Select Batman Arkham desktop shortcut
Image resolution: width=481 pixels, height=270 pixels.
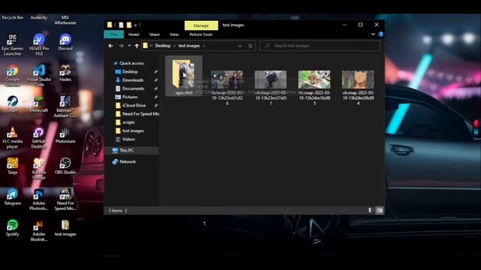coord(65,106)
